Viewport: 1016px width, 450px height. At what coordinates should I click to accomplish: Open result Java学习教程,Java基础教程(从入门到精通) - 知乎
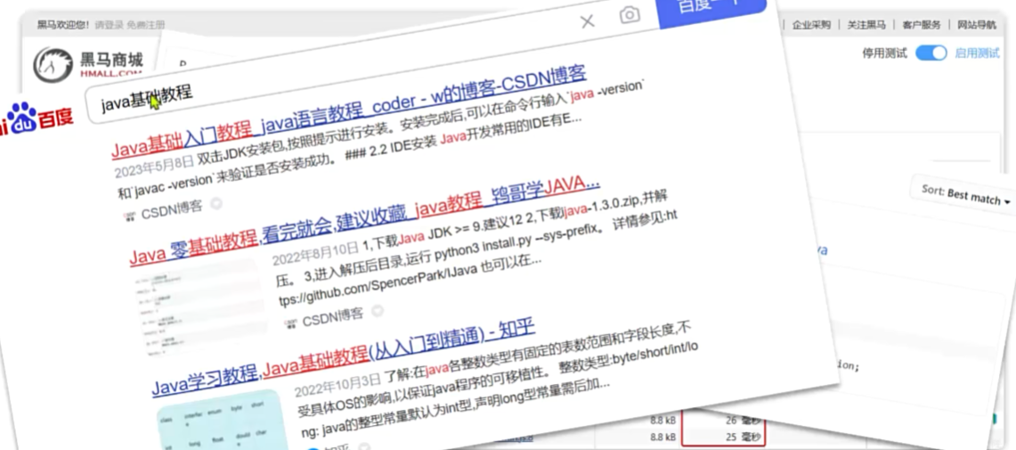[344, 356]
